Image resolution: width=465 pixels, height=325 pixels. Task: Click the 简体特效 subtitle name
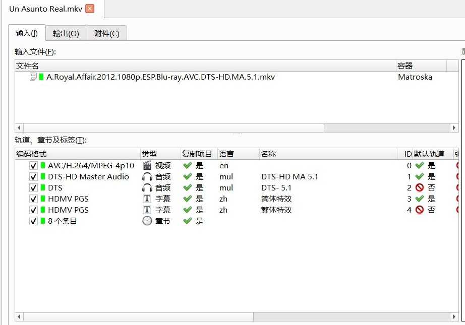point(276,199)
